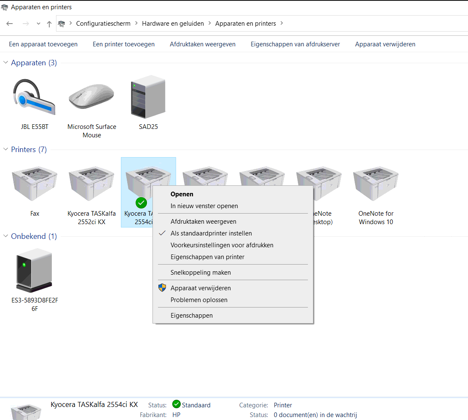Click the Onbekend (1) group heading

[x=34, y=236]
